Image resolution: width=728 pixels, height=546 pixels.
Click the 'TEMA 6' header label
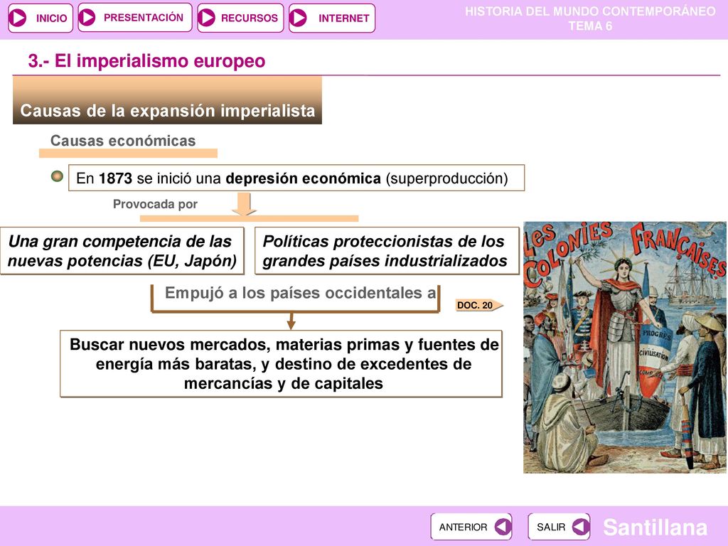click(x=590, y=26)
